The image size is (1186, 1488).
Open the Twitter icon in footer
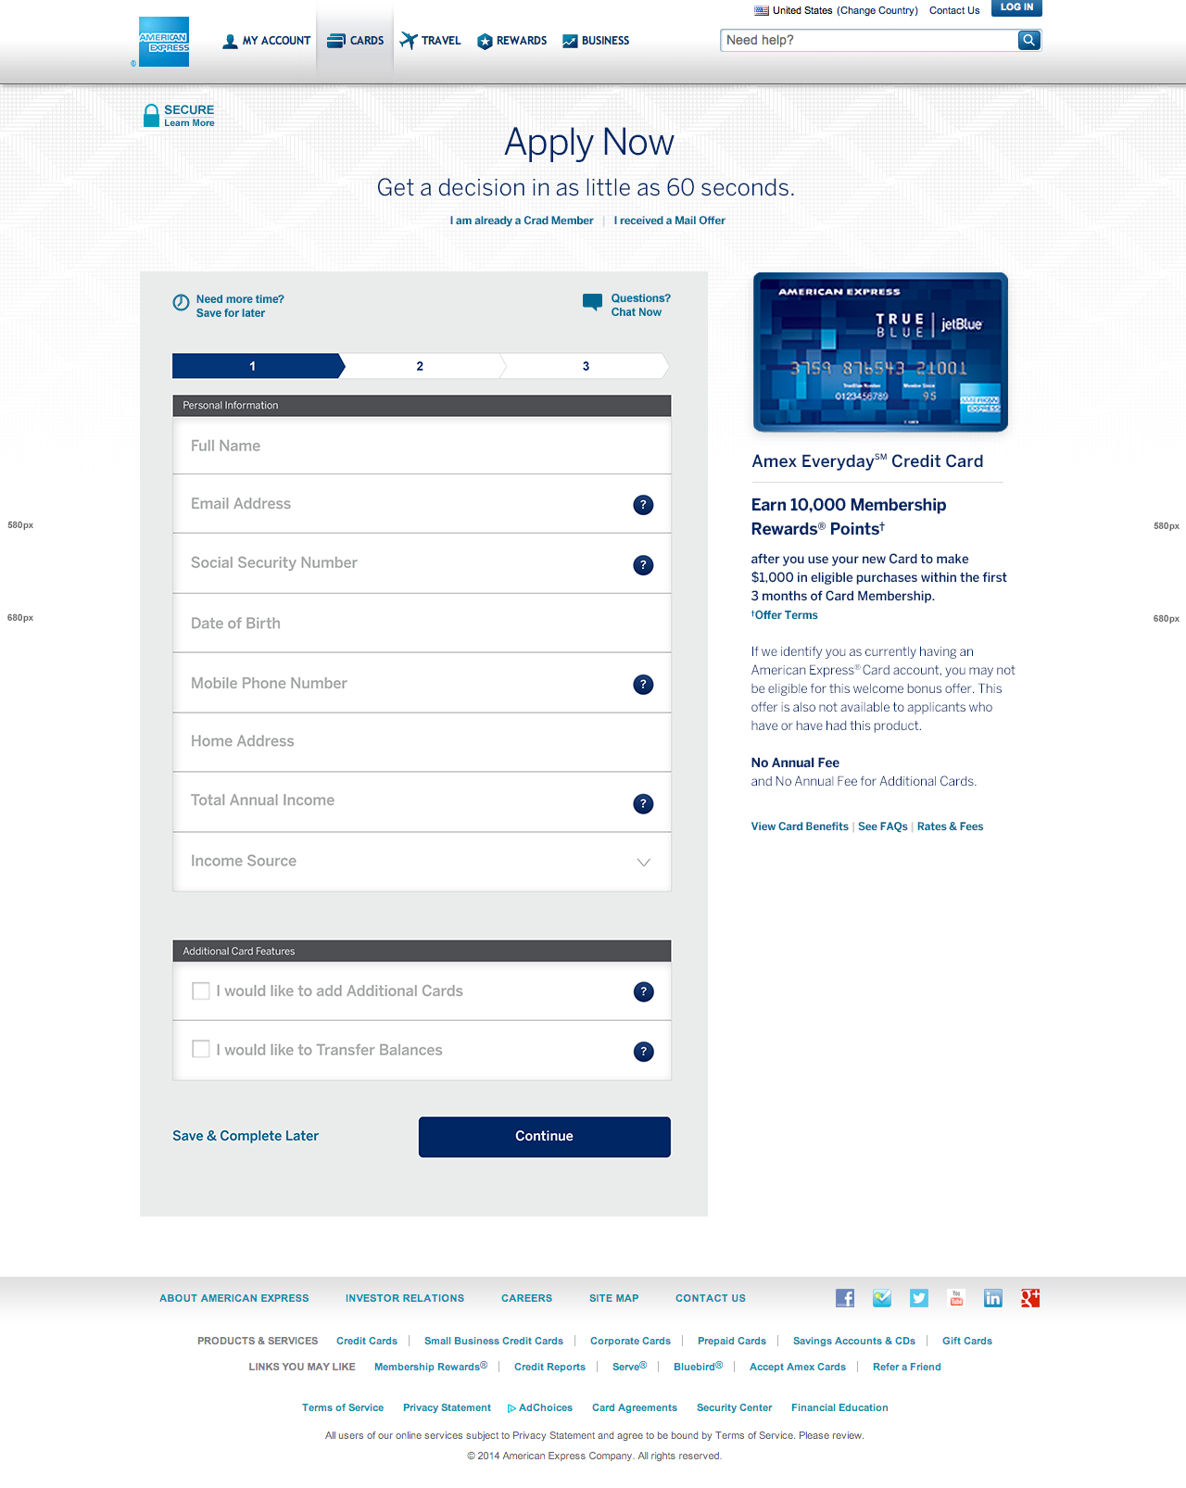pyautogui.click(x=919, y=1298)
